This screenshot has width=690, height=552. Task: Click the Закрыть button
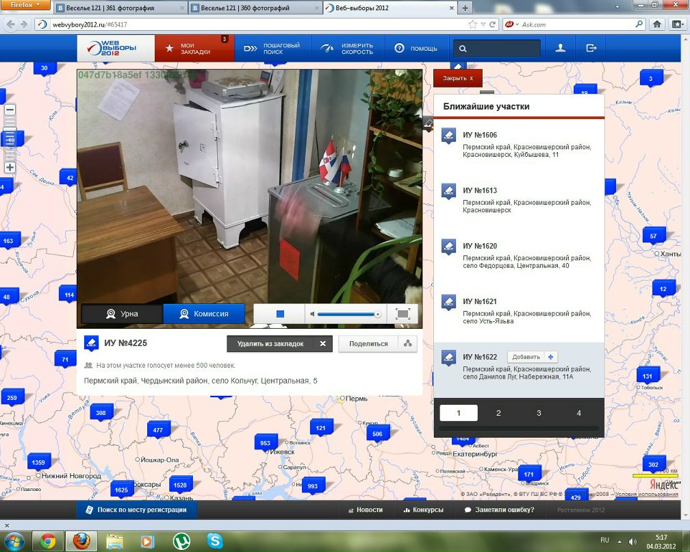[457, 78]
